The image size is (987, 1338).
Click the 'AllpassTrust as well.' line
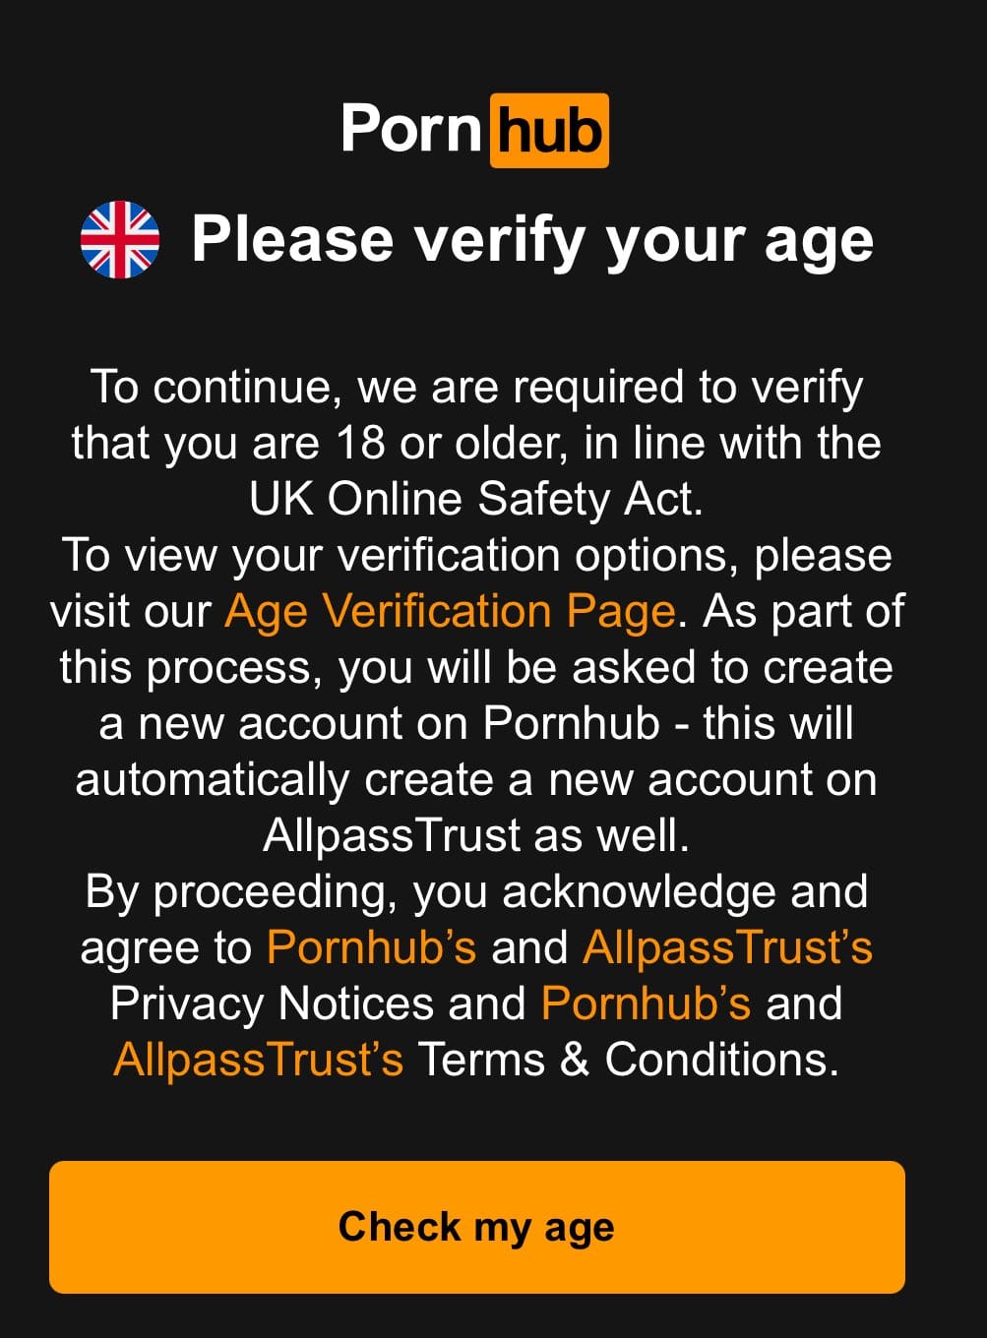[x=476, y=835]
